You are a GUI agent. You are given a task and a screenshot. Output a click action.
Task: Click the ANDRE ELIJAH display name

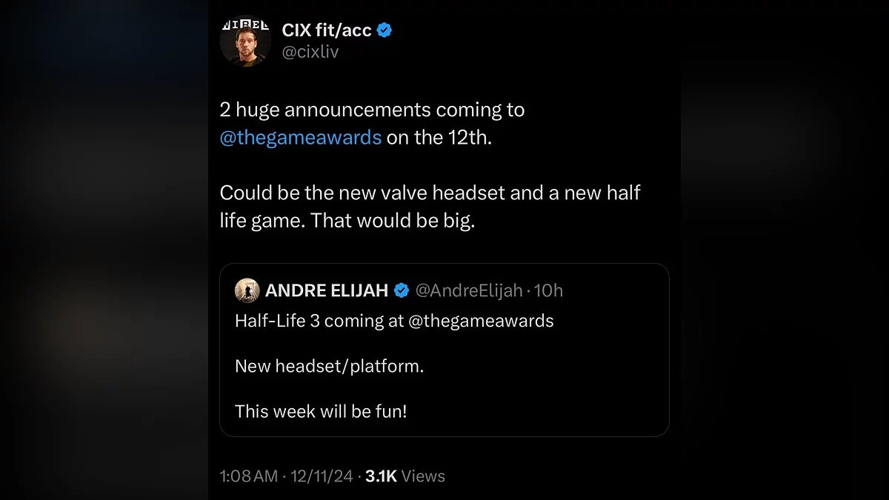(x=326, y=290)
